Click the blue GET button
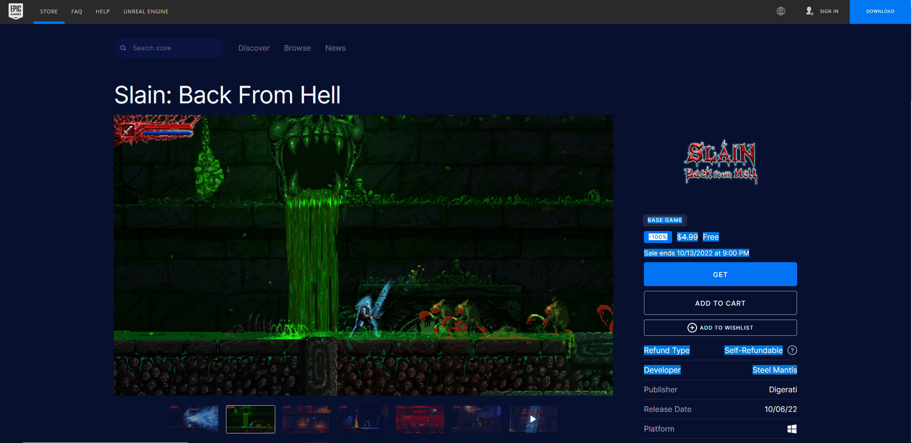This screenshot has height=443, width=912. click(720, 274)
